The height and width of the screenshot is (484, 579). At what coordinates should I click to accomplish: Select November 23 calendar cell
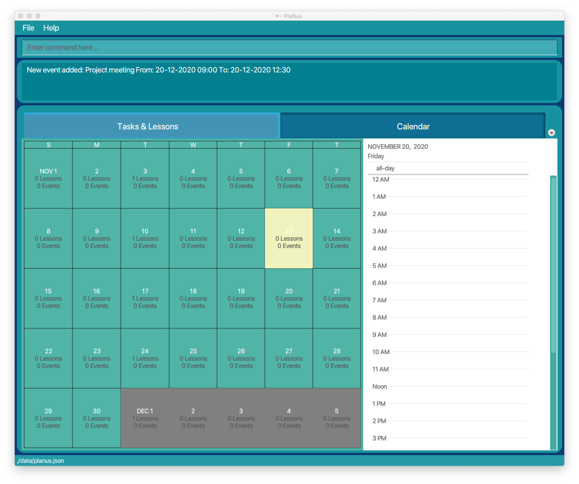pyautogui.click(x=97, y=358)
